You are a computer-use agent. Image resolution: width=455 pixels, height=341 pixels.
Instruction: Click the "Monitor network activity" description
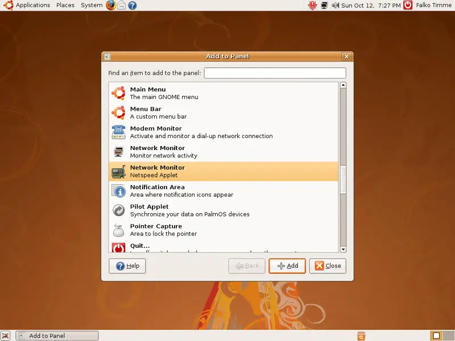tap(163, 156)
